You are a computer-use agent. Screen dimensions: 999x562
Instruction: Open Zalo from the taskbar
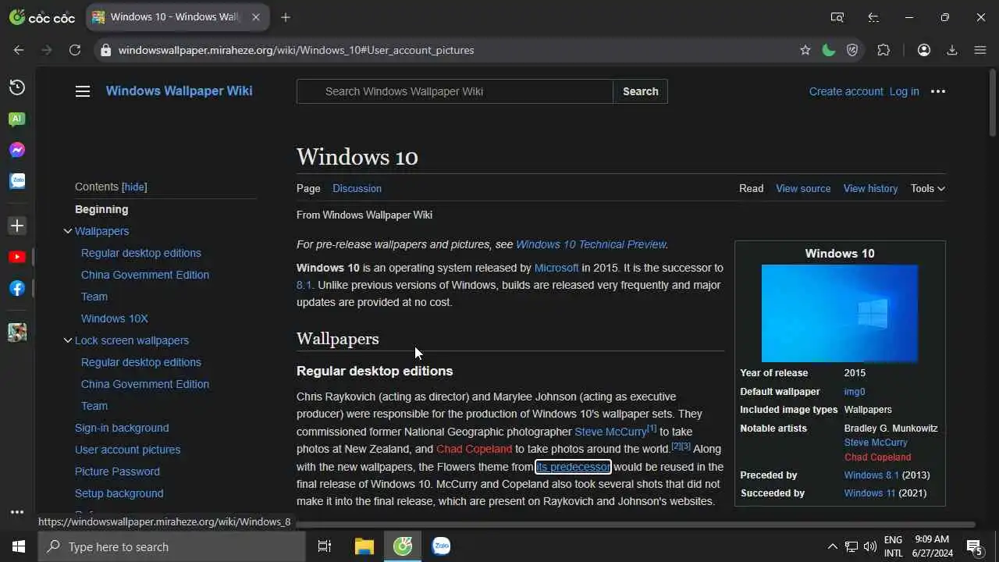[441, 546]
